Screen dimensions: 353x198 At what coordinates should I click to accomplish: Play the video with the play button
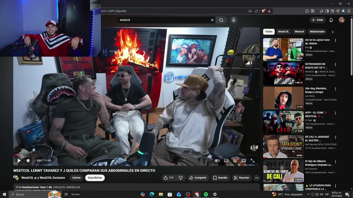pos(19,161)
